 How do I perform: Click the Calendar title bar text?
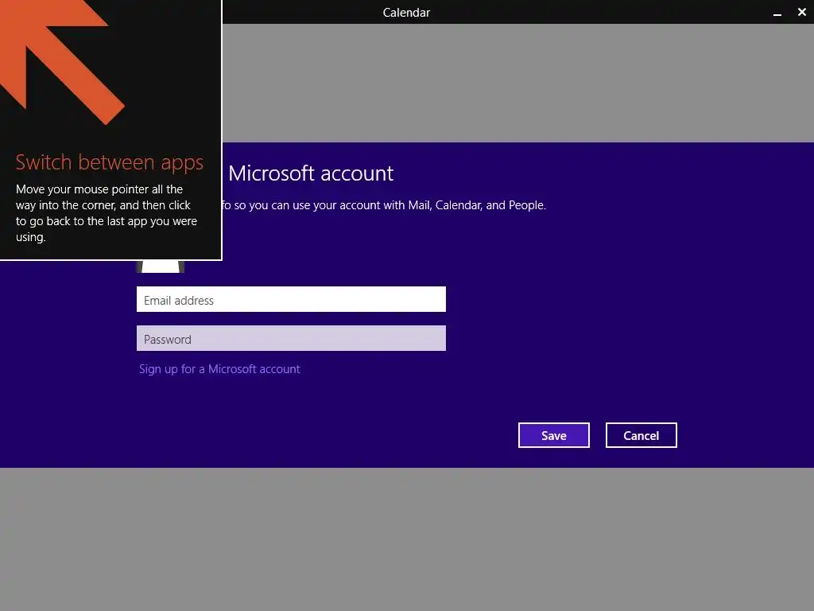click(x=406, y=13)
